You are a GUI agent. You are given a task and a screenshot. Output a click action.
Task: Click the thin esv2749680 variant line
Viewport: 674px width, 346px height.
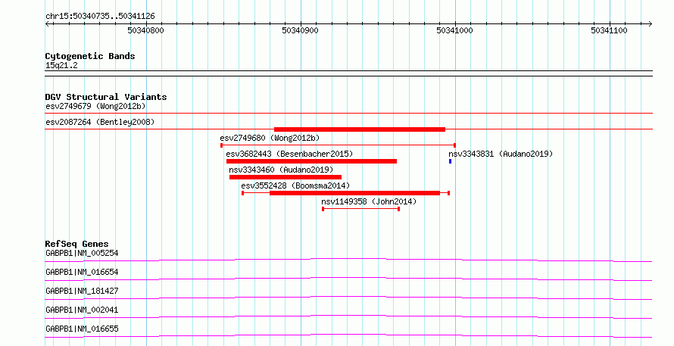tap(338, 145)
